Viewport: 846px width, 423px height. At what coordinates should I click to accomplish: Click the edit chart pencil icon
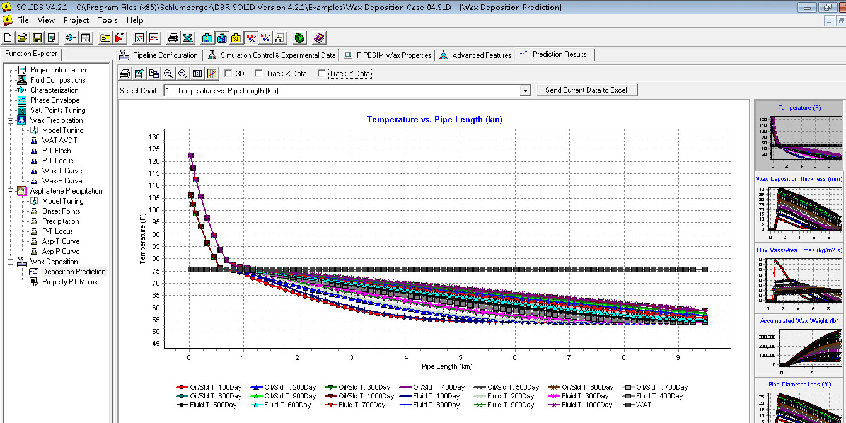139,73
